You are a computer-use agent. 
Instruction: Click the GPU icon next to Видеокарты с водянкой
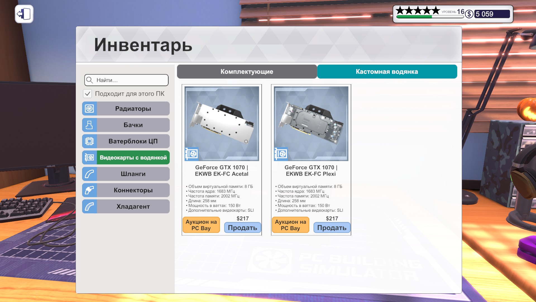tap(89, 157)
